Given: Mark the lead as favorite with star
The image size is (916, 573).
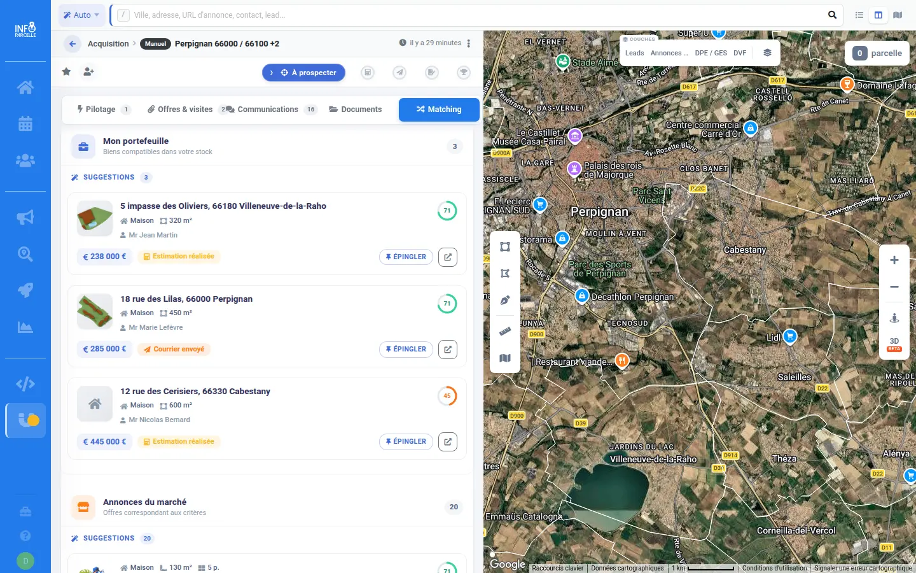Looking at the screenshot, I should 66,72.
